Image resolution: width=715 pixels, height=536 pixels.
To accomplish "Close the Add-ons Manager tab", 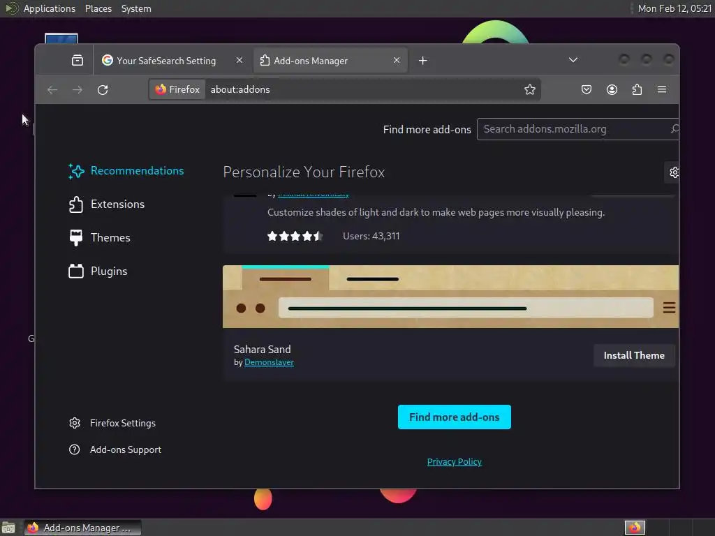I will pyautogui.click(x=397, y=60).
